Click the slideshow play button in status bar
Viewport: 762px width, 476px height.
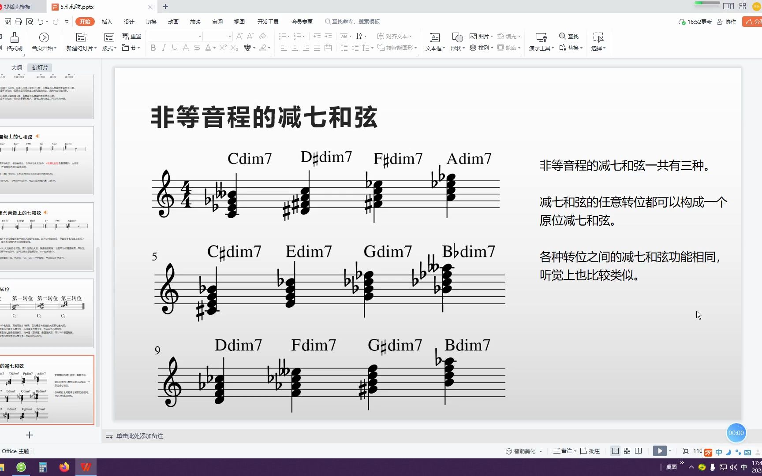660,451
